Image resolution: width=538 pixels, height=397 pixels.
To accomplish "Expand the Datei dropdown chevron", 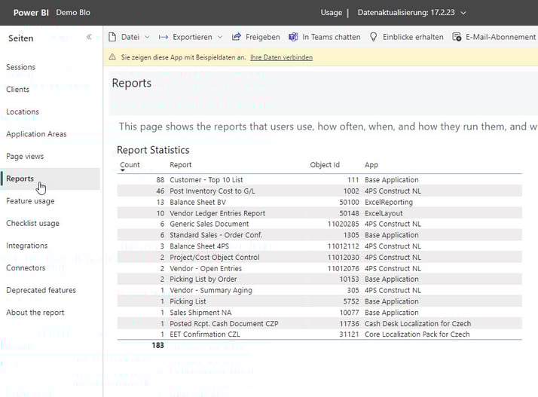I will tap(147, 37).
